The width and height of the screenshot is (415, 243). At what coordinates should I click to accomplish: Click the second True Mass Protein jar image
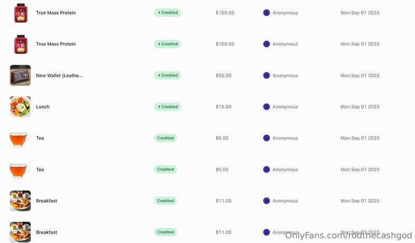[x=21, y=44]
